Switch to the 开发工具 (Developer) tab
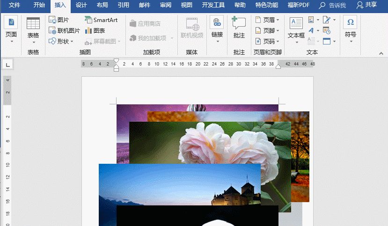 (x=213, y=5)
